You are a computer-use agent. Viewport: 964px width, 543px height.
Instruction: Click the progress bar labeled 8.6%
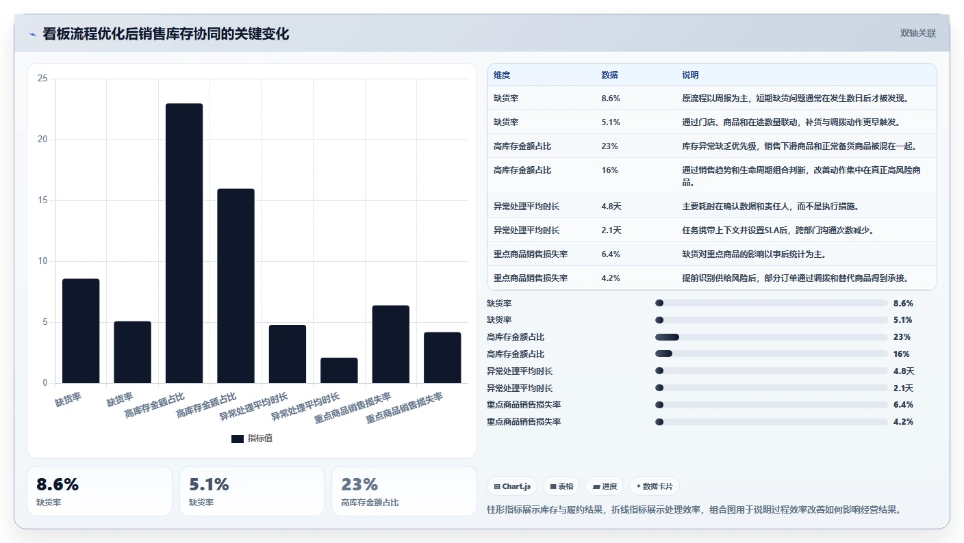[771, 303]
